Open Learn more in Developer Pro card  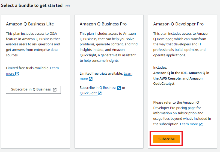pyautogui.click(x=189, y=124)
